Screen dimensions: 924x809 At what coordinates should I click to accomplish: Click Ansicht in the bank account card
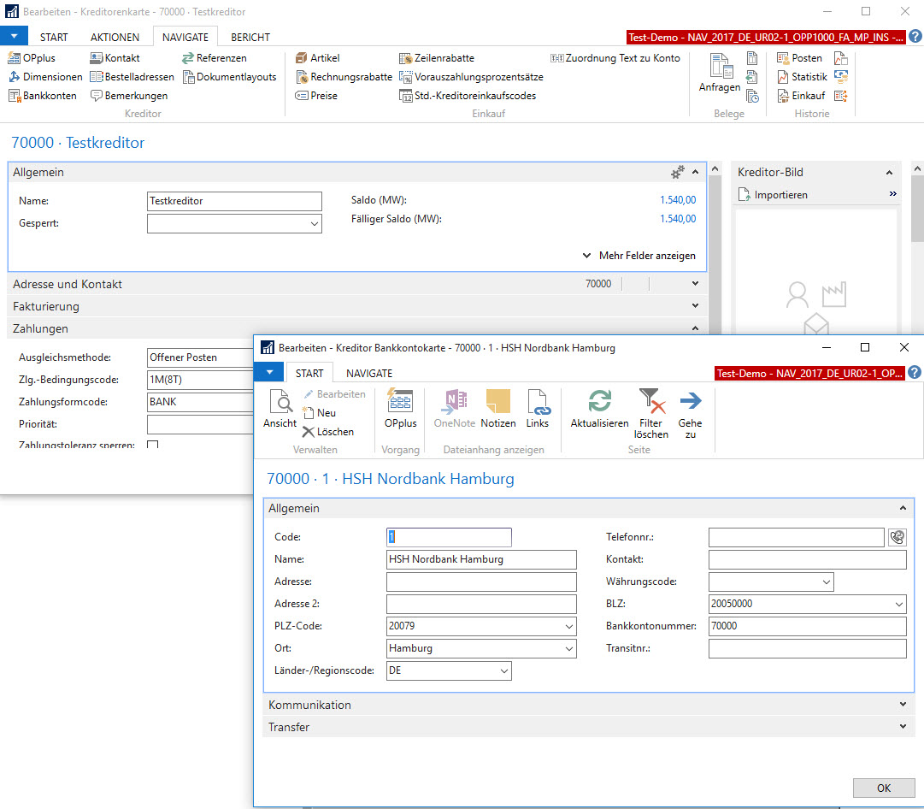pos(280,409)
